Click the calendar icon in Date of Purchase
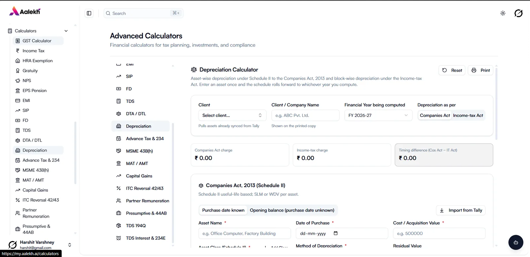 [336, 233]
